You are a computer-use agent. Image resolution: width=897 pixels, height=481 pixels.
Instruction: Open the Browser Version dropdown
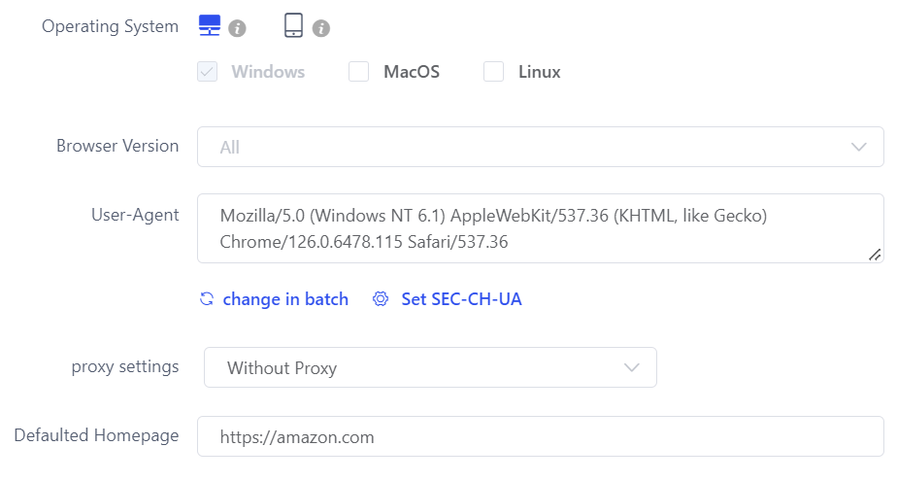pyautogui.click(x=541, y=147)
